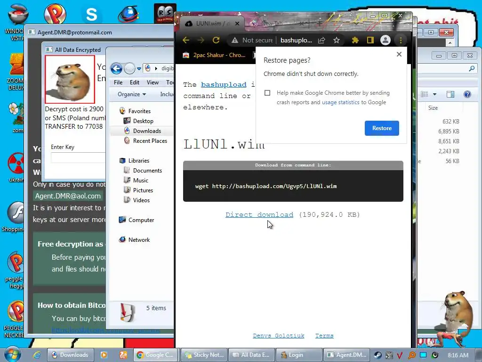The image size is (482, 362).
Task: Bookmark this page with star icon
Action: 337,40
